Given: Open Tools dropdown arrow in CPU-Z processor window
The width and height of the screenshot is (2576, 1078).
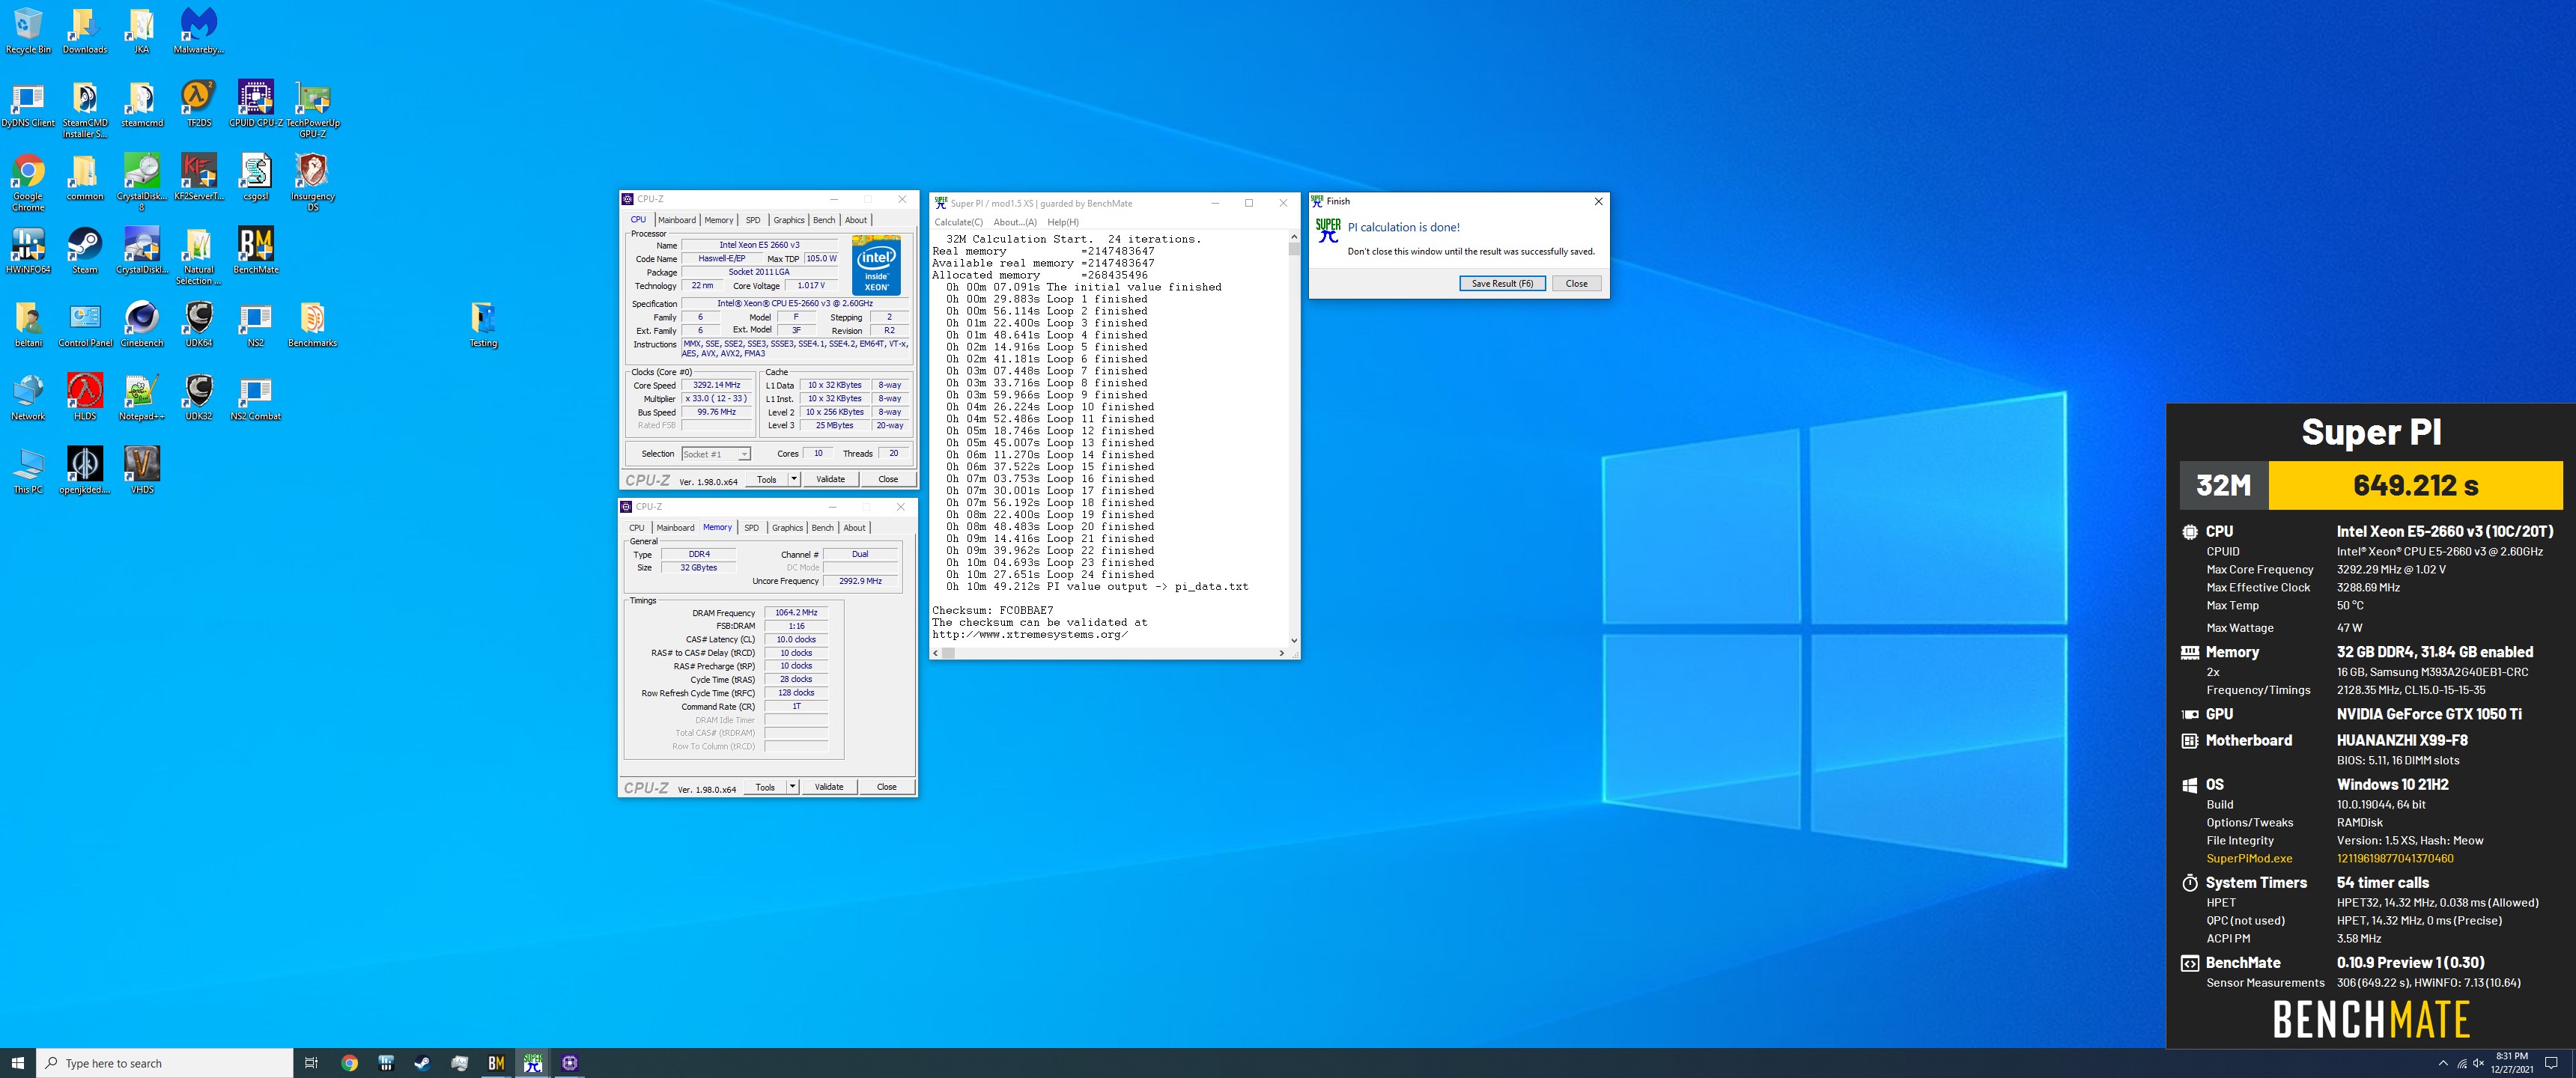Looking at the screenshot, I should point(794,479).
